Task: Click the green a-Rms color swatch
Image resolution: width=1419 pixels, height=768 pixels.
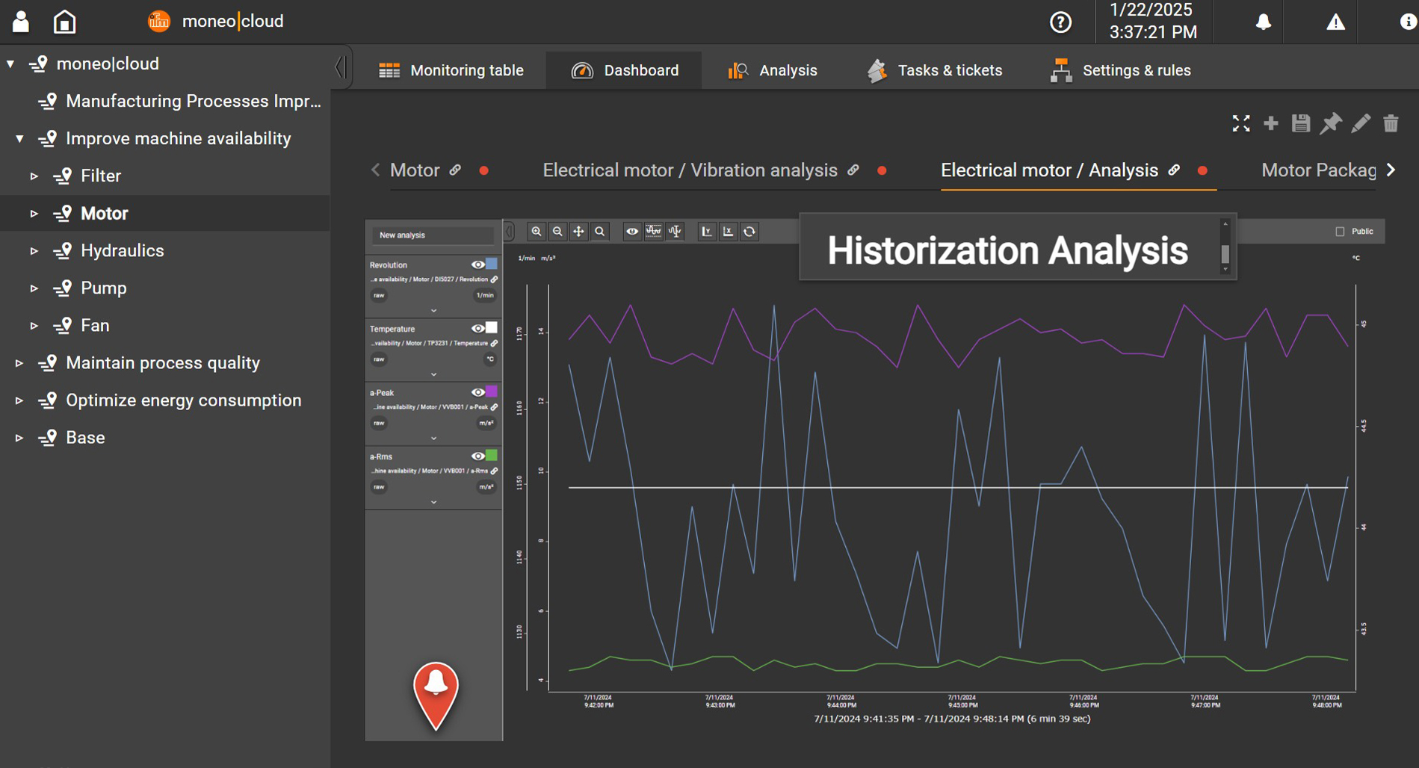Action: [x=491, y=456]
